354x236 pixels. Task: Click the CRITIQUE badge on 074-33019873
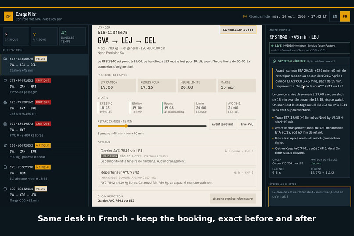(43, 124)
